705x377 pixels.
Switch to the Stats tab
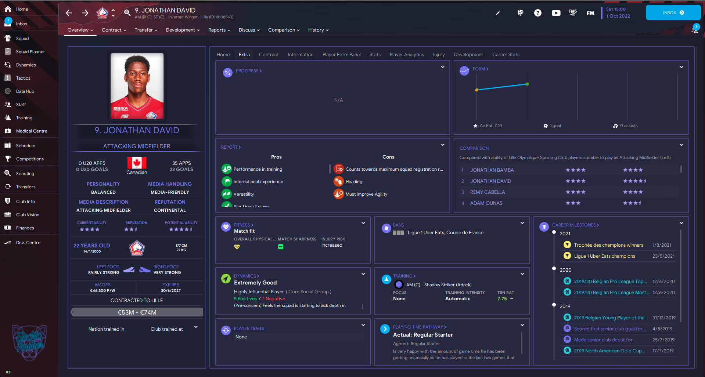point(375,55)
